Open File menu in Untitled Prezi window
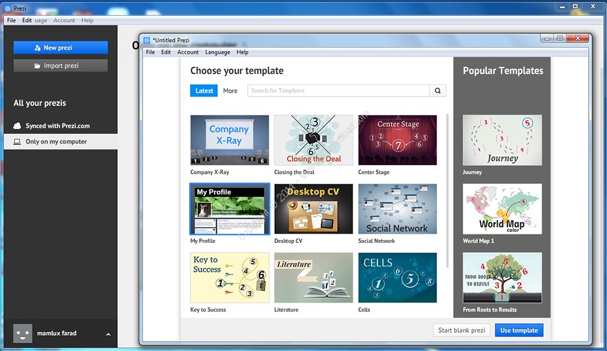The width and height of the screenshot is (607, 351). 150,52
